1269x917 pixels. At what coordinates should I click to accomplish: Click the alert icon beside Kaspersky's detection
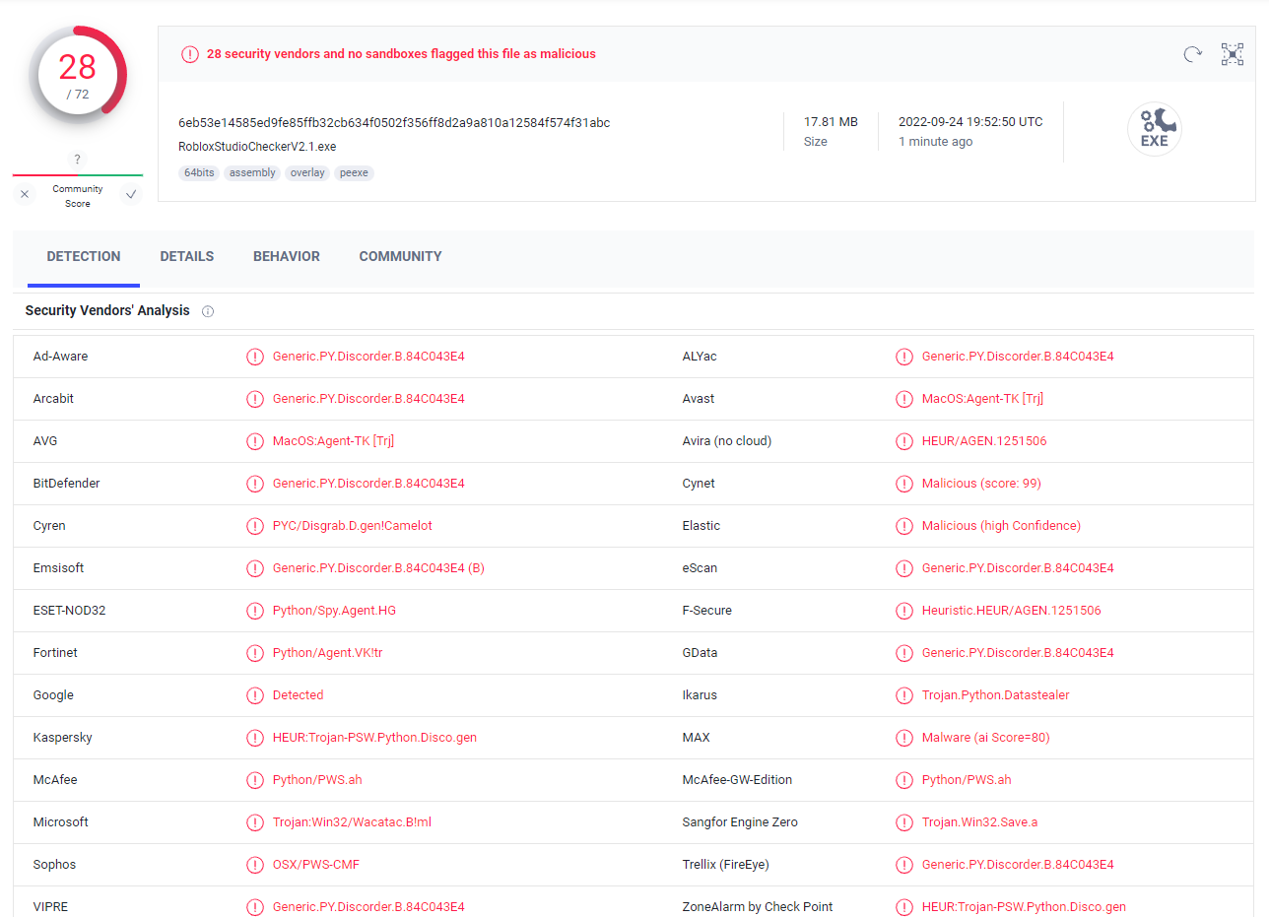(255, 737)
